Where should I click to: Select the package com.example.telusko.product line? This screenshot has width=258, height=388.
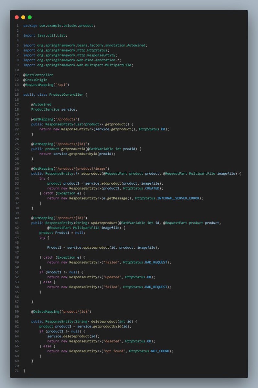coord(59,26)
